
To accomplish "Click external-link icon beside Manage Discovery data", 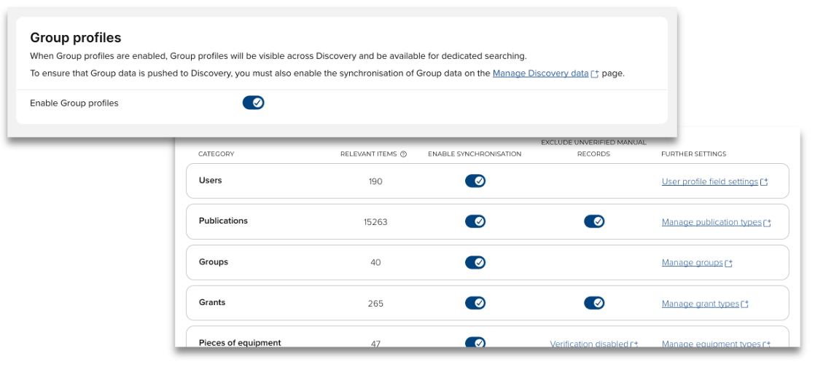I will click(596, 74).
